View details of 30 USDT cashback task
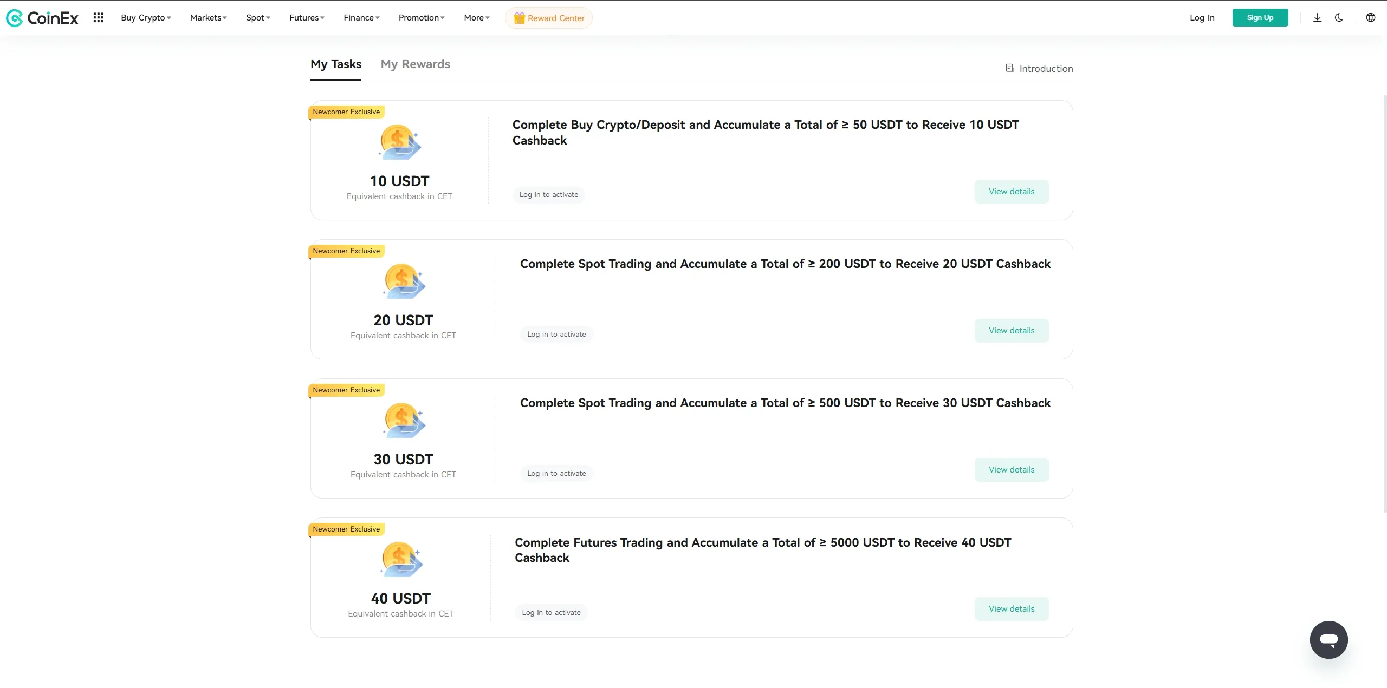 1012,470
